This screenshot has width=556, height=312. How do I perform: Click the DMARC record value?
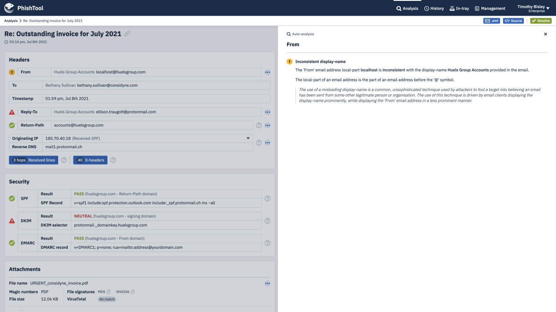128,247
